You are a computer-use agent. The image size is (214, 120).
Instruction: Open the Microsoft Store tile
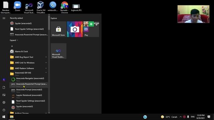click(59, 29)
